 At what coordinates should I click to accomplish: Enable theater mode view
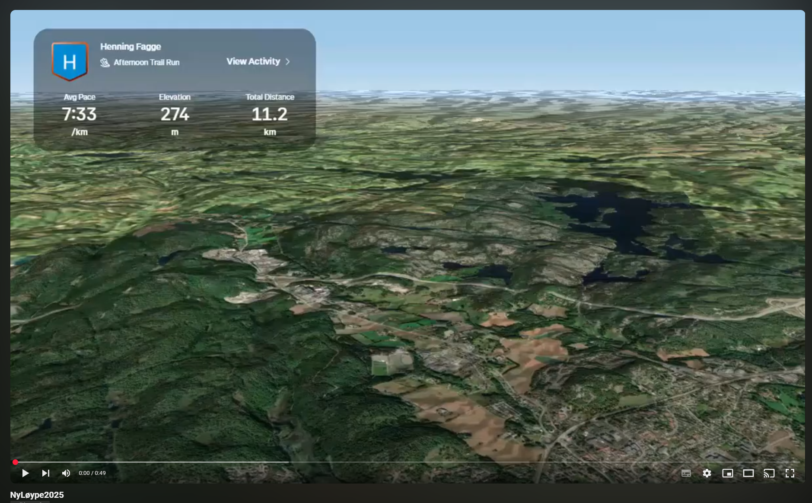[748, 473]
